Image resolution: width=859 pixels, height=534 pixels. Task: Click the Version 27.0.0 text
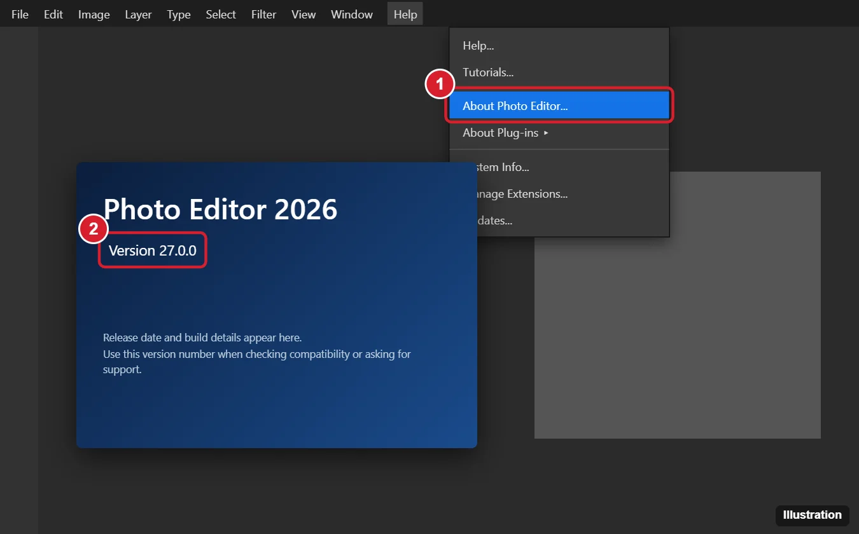coord(153,250)
